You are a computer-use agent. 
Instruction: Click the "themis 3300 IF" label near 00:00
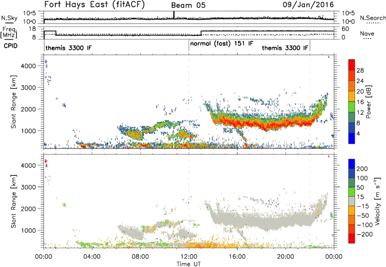pos(69,48)
